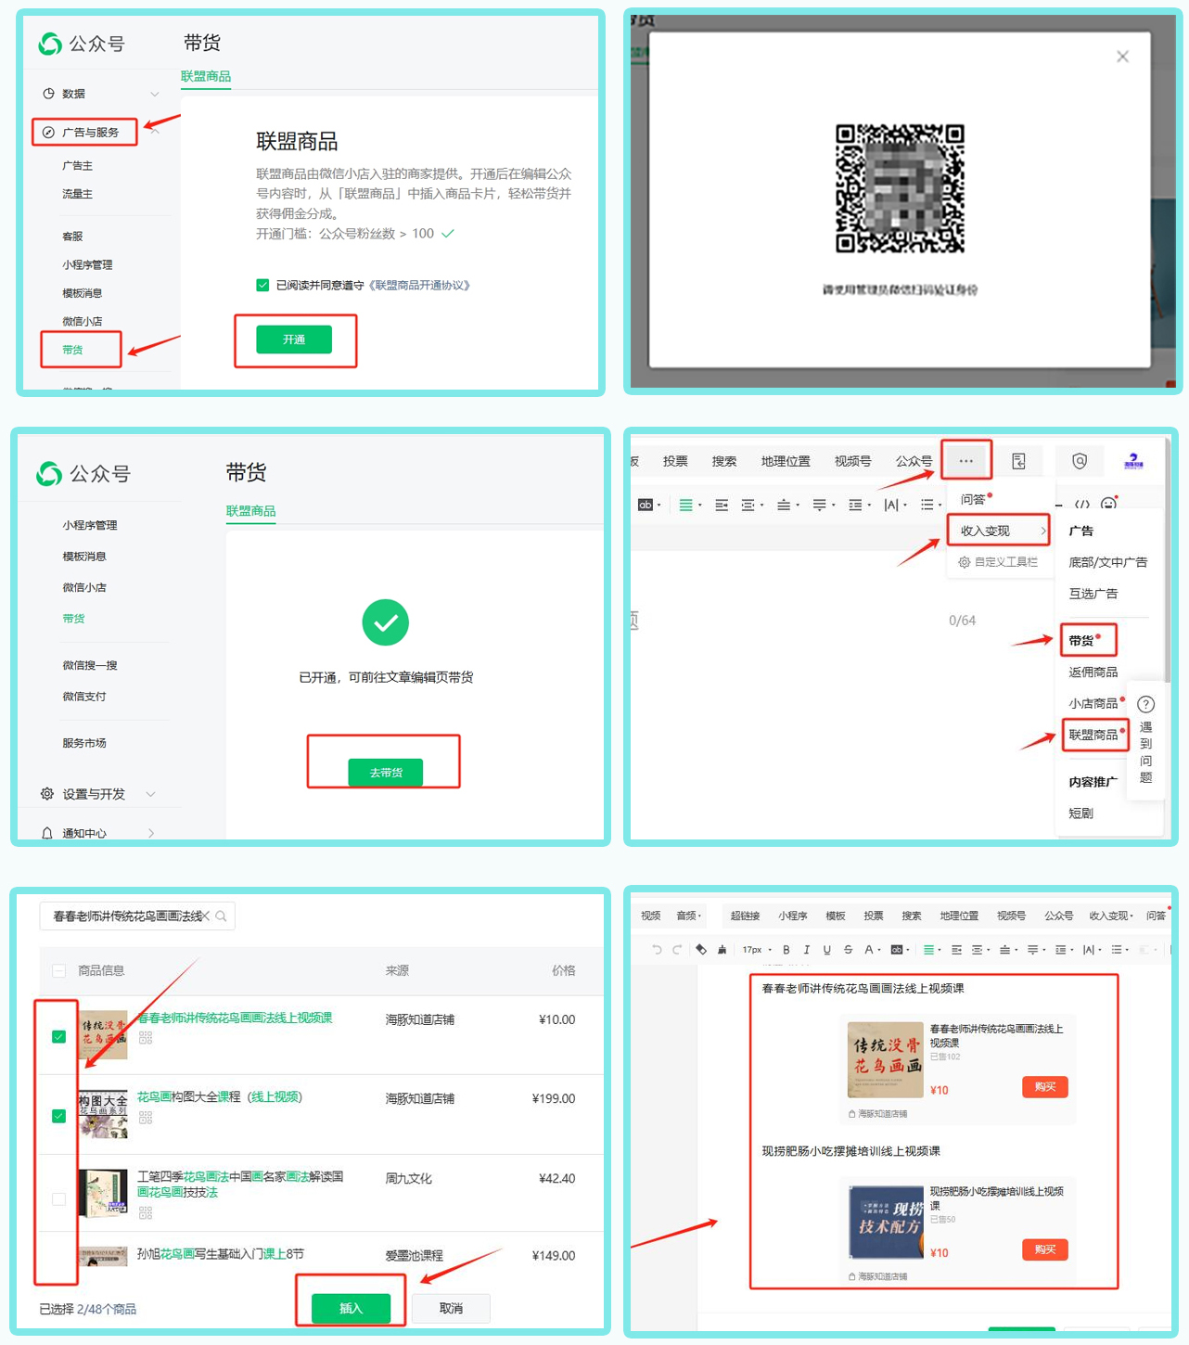
Task: Clear the product search text with the X icon
Action: pyautogui.click(x=206, y=916)
